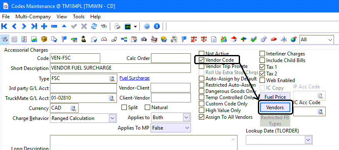Image resolution: width=339 pixels, height=150 pixels.
Task: Uncheck Assign To All Vendors
Action: (201, 117)
